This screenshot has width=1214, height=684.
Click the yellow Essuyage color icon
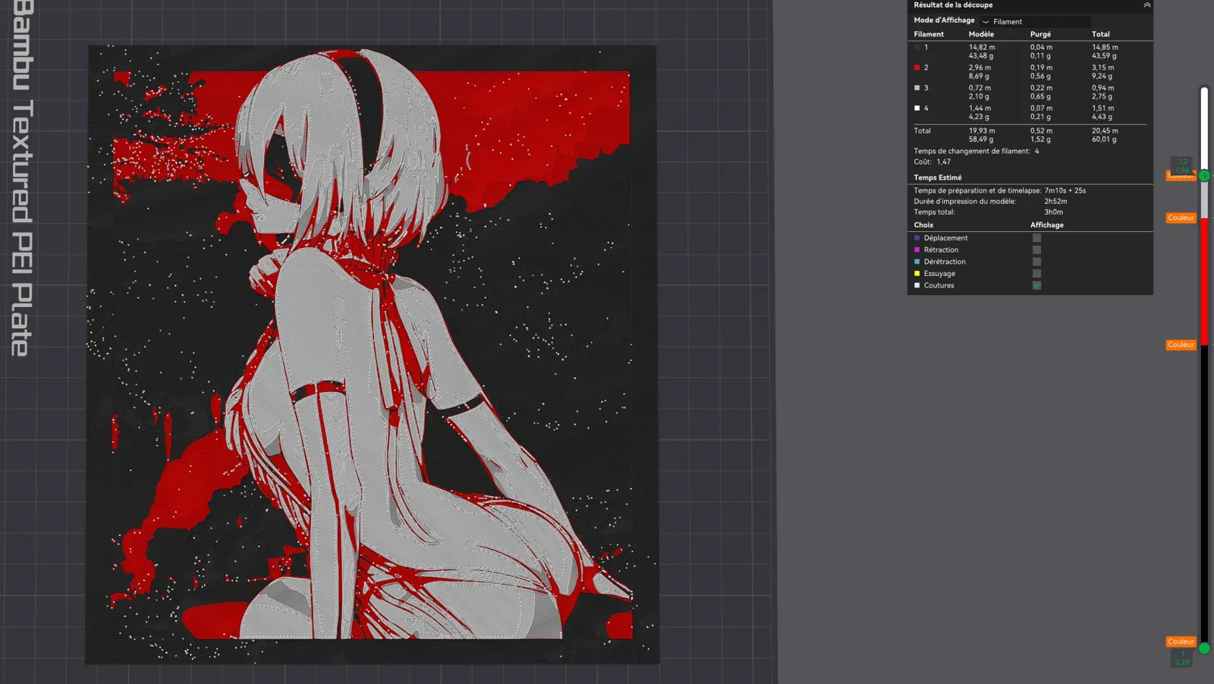click(x=917, y=274)
